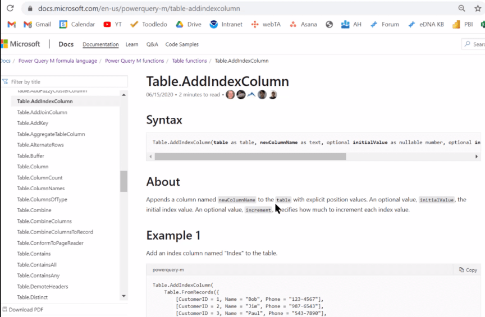
Task: Select Table.ColumnNames in the sidebar
Action: click(x=41, y=189)
